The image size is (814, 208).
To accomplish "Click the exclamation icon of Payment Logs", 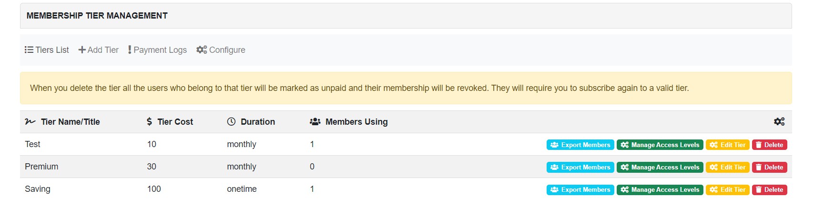I will 130,50.
